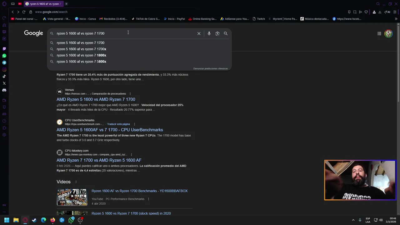This screenshot has width=400, height=225.
Task: Open 'TikTok de Cabra S...' bookmark
Action: pos(145,19)
